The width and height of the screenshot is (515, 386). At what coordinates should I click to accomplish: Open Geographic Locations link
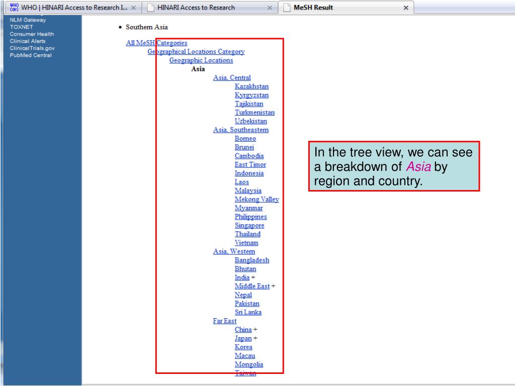tap(201, 60)
